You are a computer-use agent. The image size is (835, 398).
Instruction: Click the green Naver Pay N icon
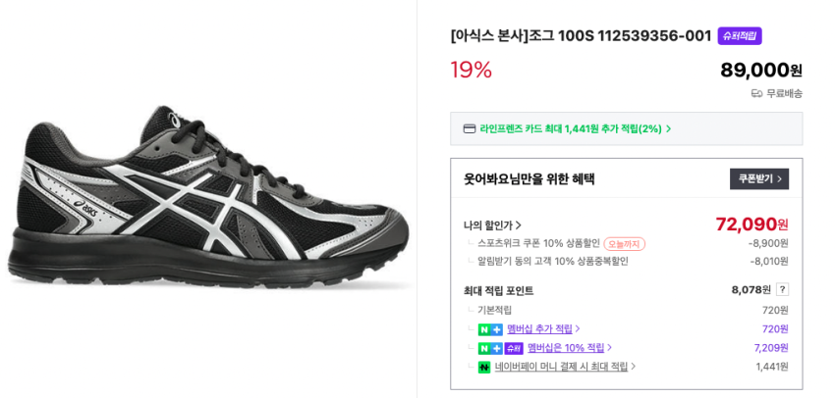(x=484, y=367)
